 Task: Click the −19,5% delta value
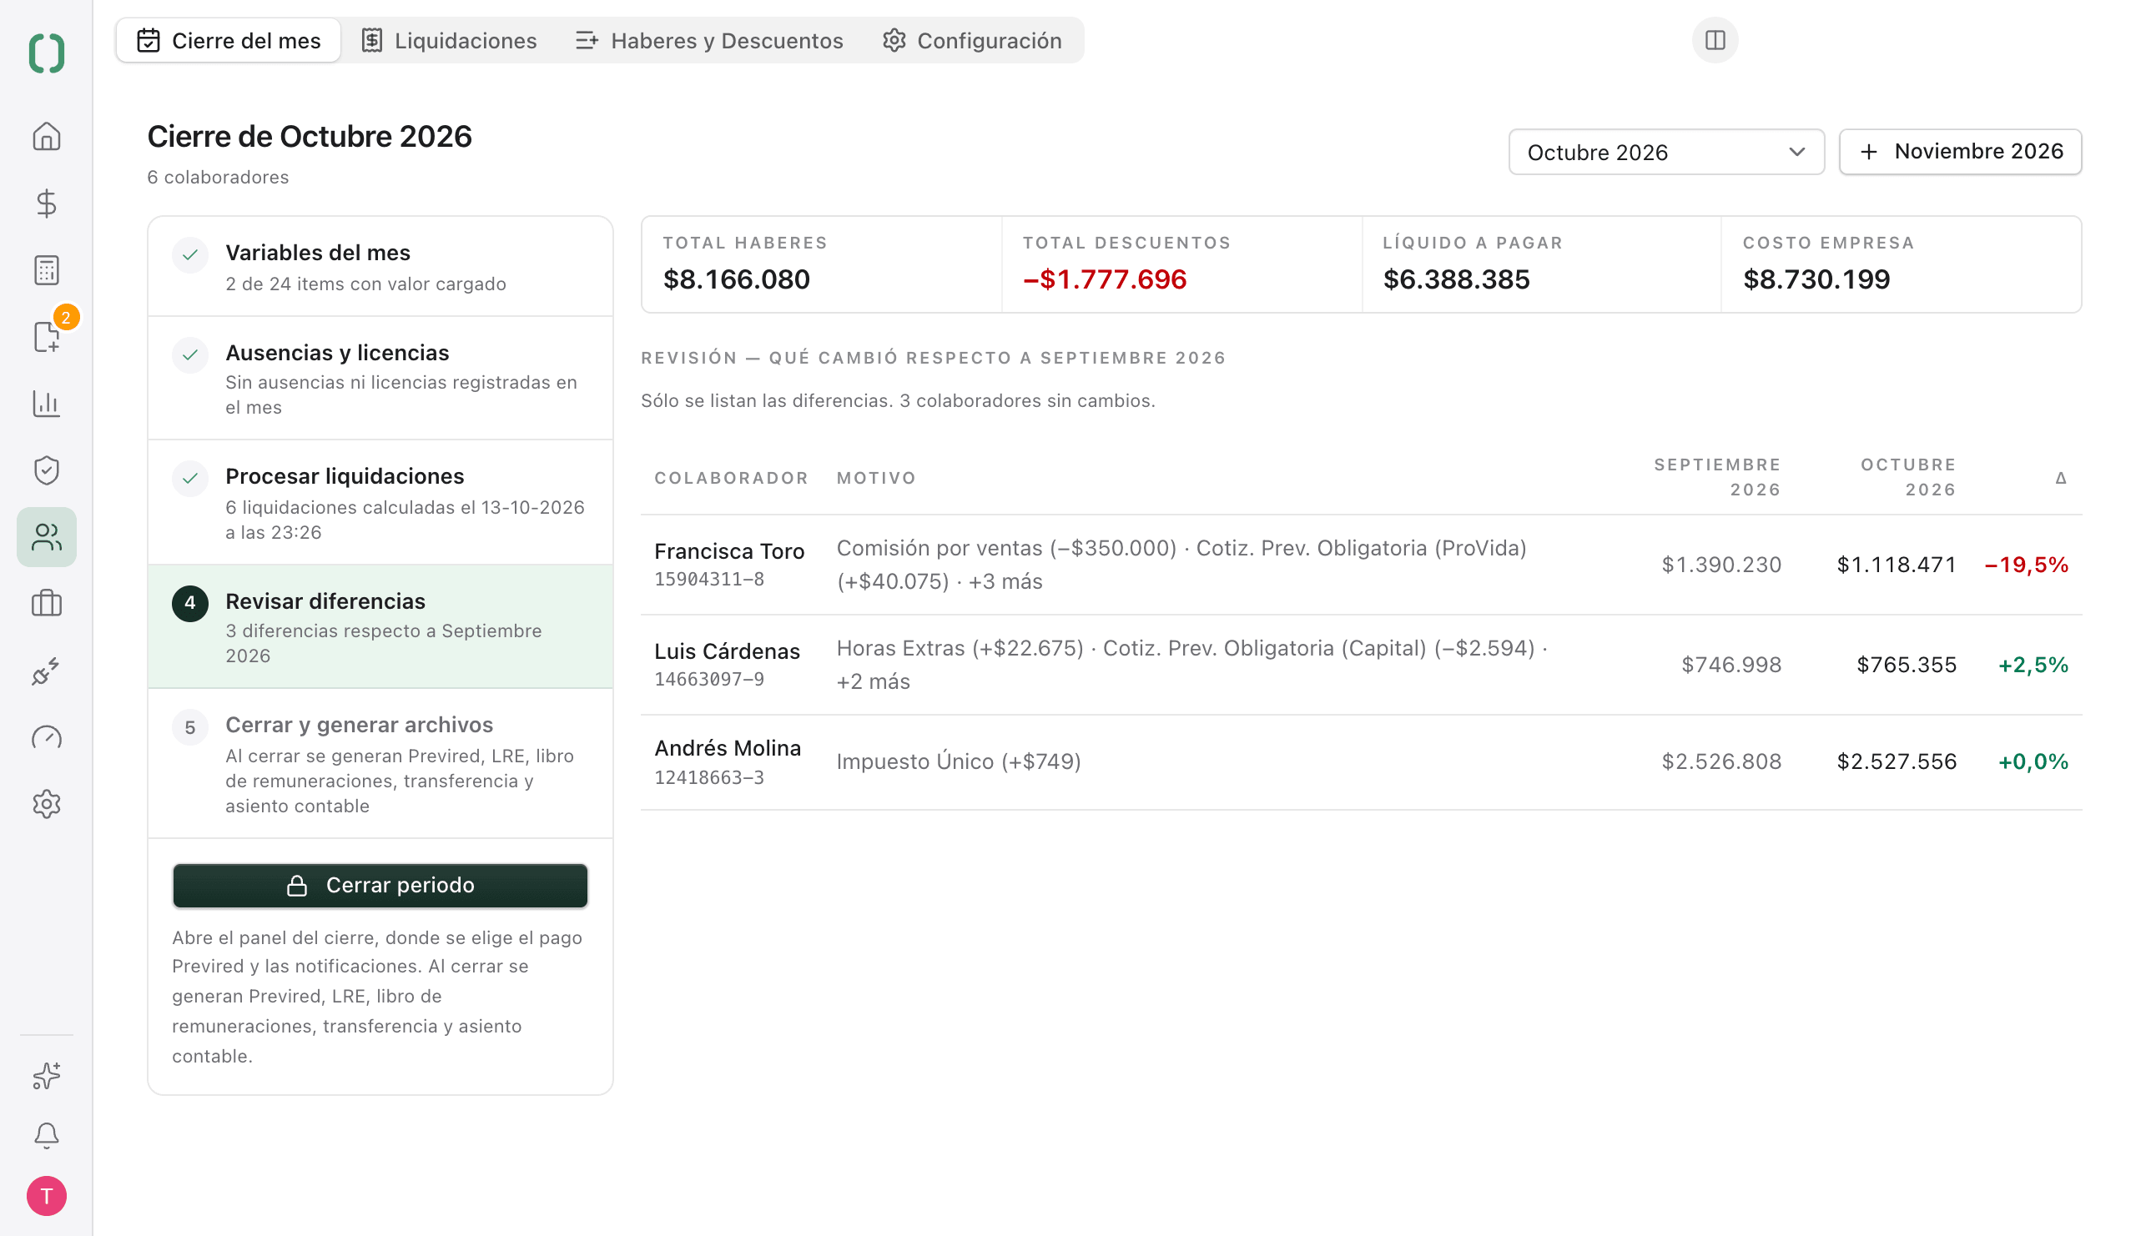coord(2026,565)
